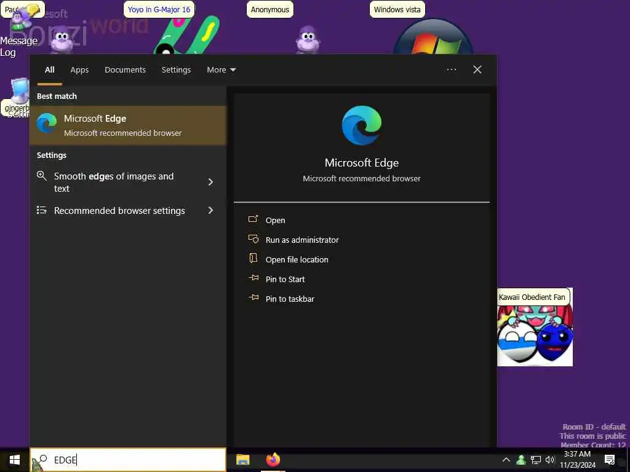Switch to the Documents search tab
630x472 pixels.
click(126, 70)
